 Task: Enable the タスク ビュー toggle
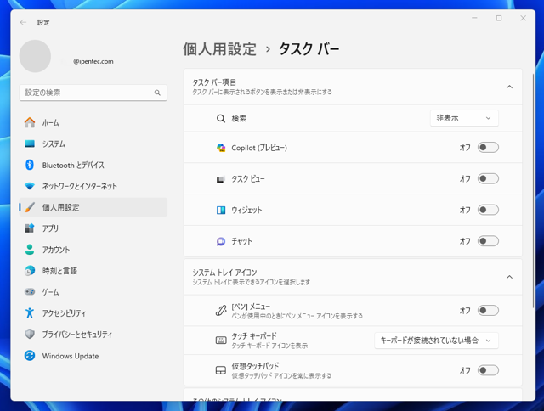[488, 178]
